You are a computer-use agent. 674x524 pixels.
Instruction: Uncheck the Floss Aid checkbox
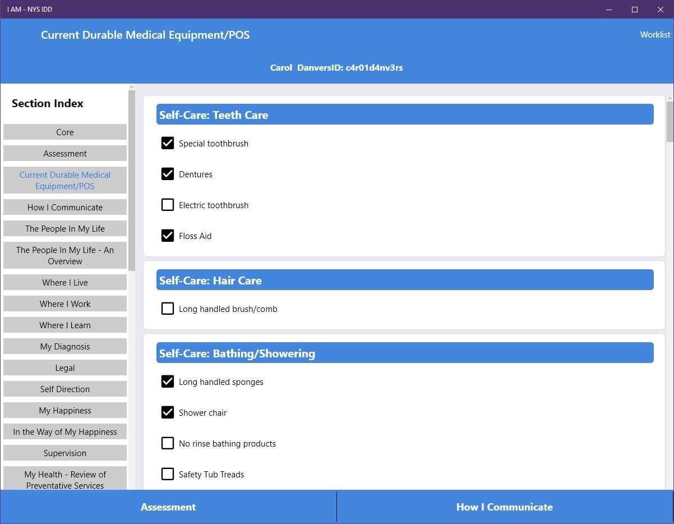coord(167,236)
